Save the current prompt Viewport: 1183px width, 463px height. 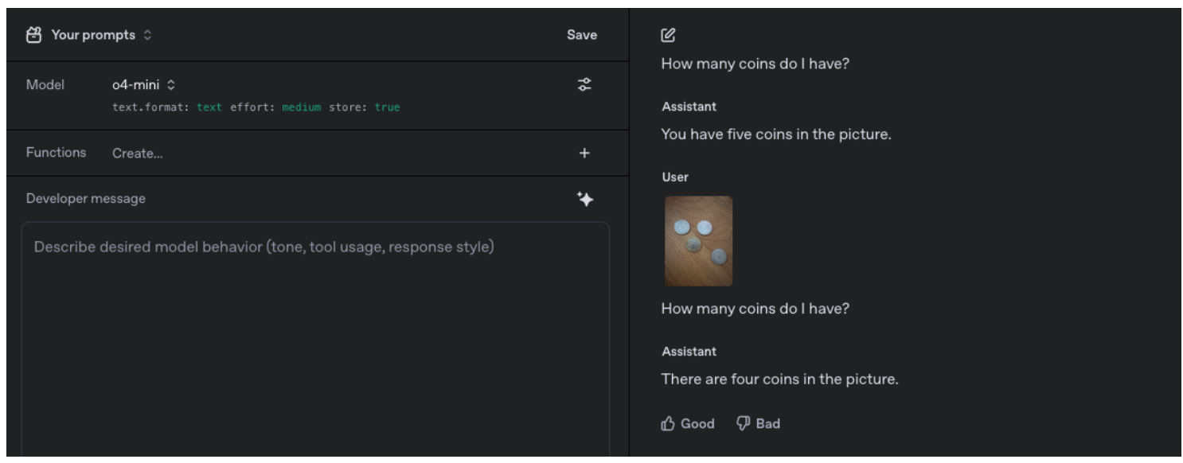(x=581, y=35)
